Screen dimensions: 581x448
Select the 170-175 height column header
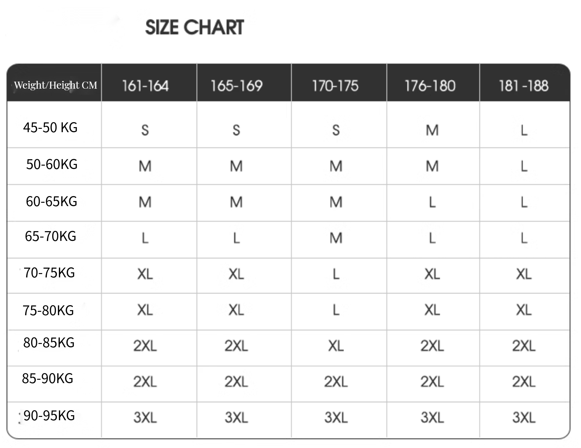pos(335,86)
